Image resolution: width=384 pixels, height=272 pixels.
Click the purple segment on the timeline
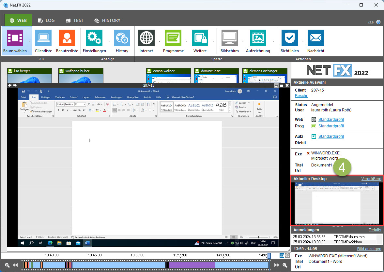coord(192,265)
